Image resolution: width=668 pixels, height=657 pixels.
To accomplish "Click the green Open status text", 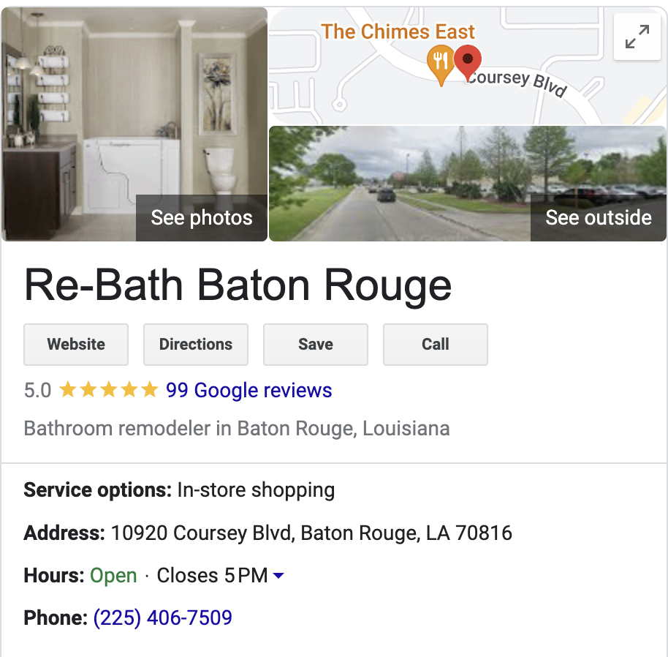I will [113, 576].
